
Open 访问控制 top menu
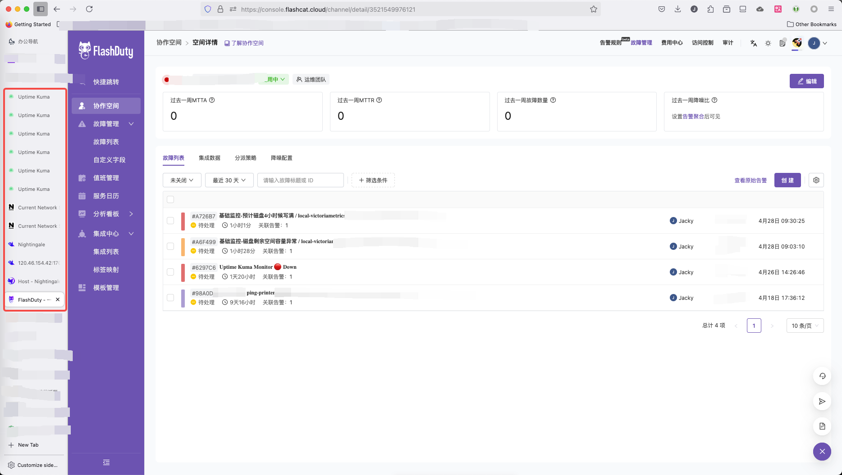click(703, 43)
